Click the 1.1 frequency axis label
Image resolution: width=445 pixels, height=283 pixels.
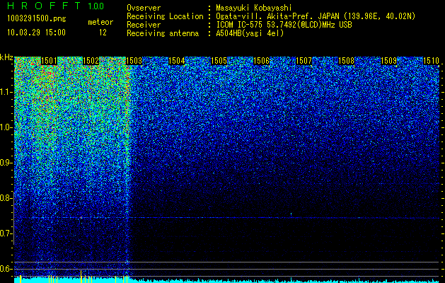[x=6, y=92]
